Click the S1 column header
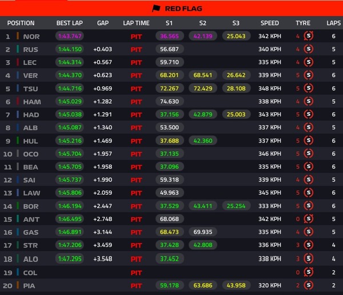Viewport: 343px width, 295px height. tap(169, 23)
